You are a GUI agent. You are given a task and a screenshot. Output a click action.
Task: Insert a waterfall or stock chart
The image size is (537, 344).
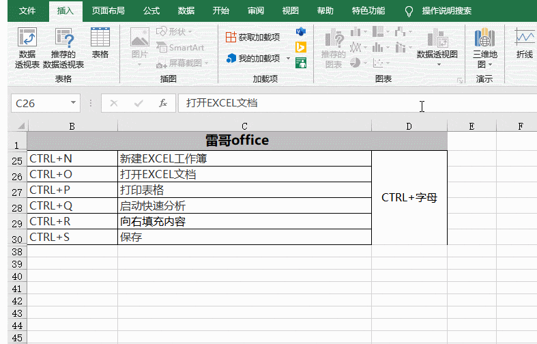click(403, 32)
